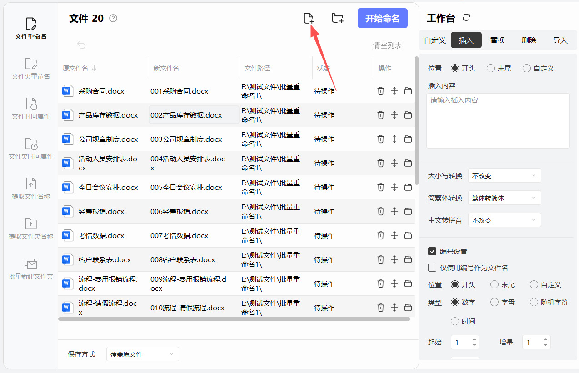Viewport: 579px width, 373px height.
Task: Open the 保存方式 dropdown
Action: pyautogui.click(x=143, y=354)
